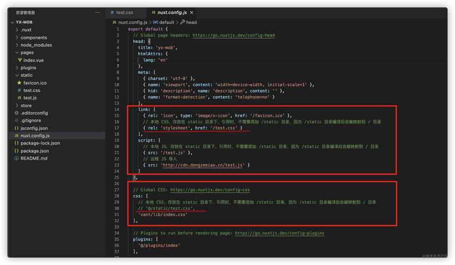Image resolution: width=455 pixels, height=265 pixels.
Task: Open jsconfig.json file
Action: coord(34,128)
